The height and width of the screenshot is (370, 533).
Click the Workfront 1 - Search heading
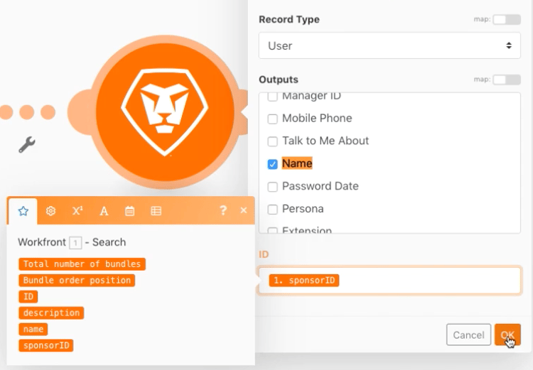pyautogui.click(x=72, y=242)
